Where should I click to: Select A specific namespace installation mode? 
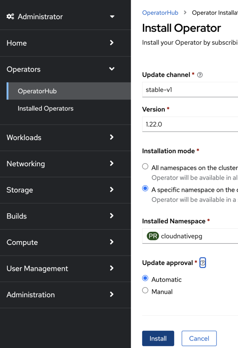[x=145, y=189]
